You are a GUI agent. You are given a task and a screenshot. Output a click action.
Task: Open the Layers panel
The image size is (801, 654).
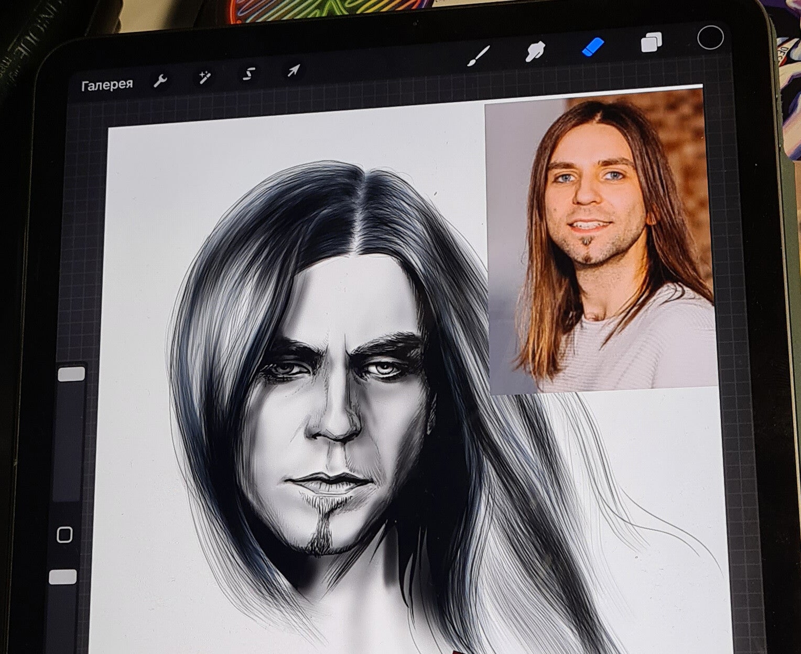click(x=651, y=42)
